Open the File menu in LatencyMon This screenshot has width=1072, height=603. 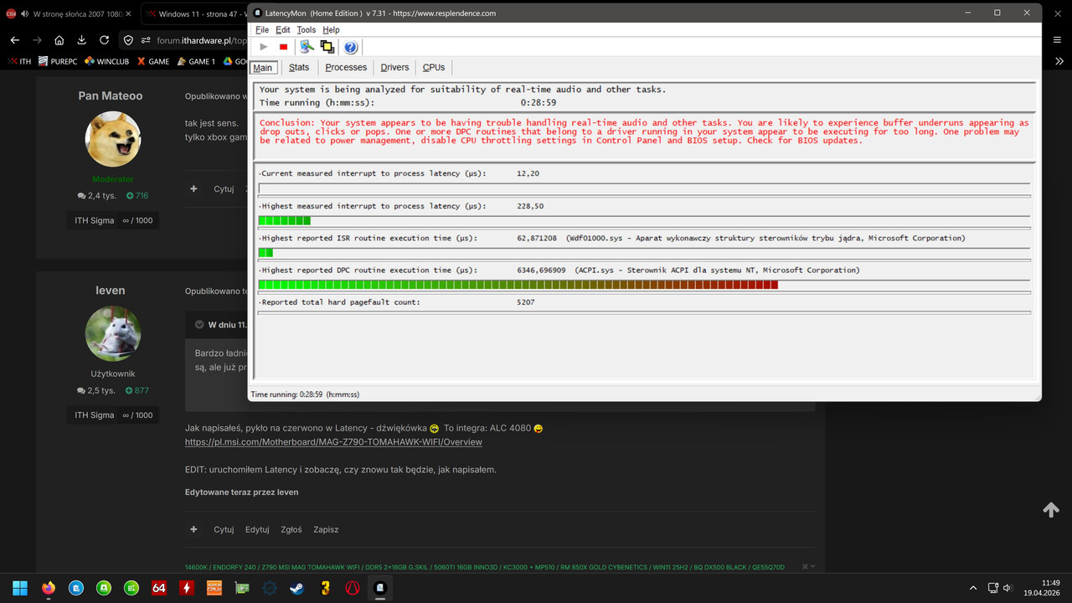point(262,29)
